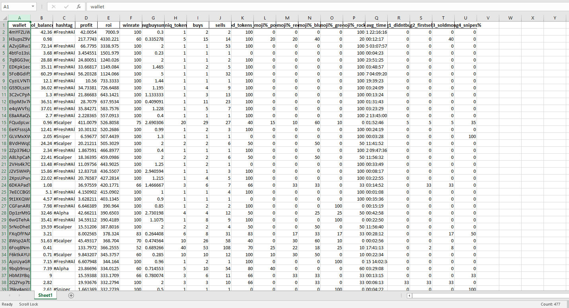Add a new sheet with plus button
This screenshot has width=569, height=308.
click(x=71, y=295)
